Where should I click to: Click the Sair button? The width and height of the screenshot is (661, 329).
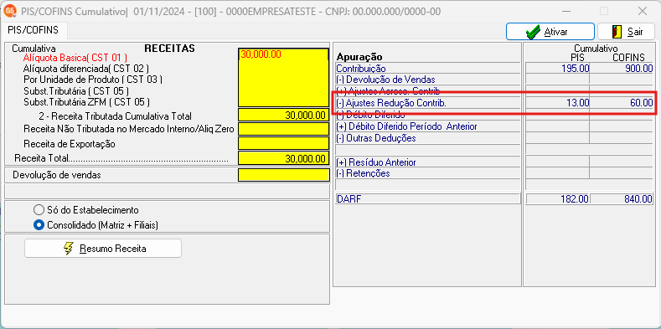(626, 32)
